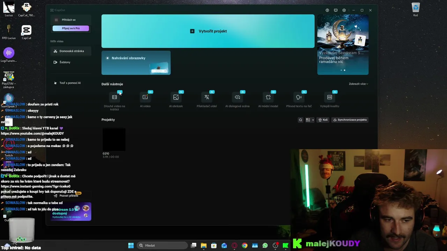
Task: Click the Další nástroje heading
Action: click(x=112, y=84)
